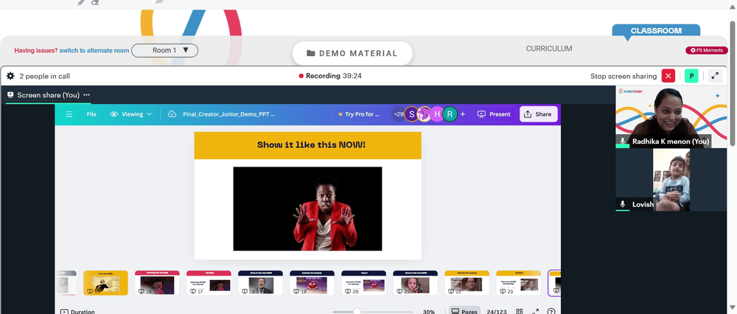Show the +29 additional collaborators
Viewport: 737px width, 314px height.
[398, 114]
